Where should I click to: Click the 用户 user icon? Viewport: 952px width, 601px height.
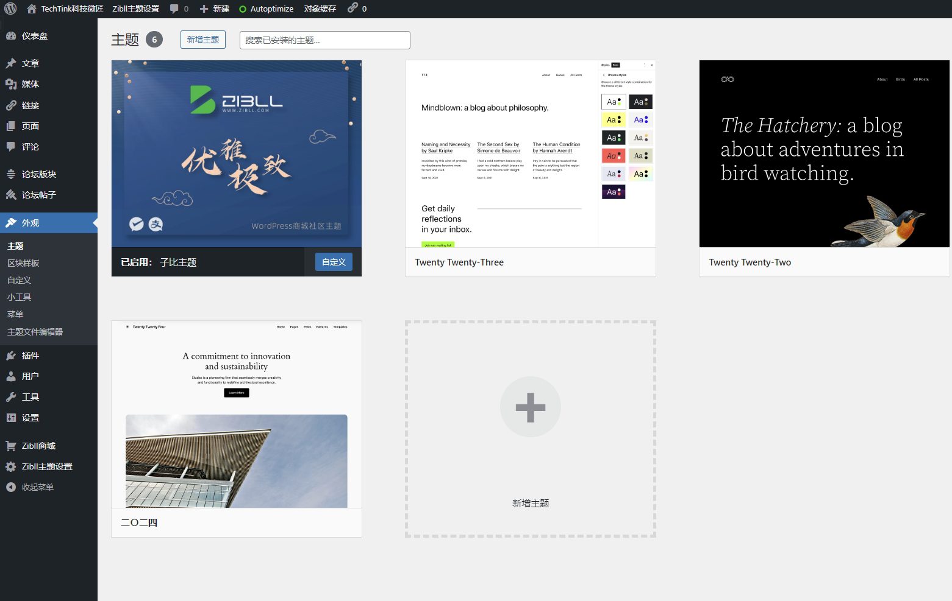point(11,376)
